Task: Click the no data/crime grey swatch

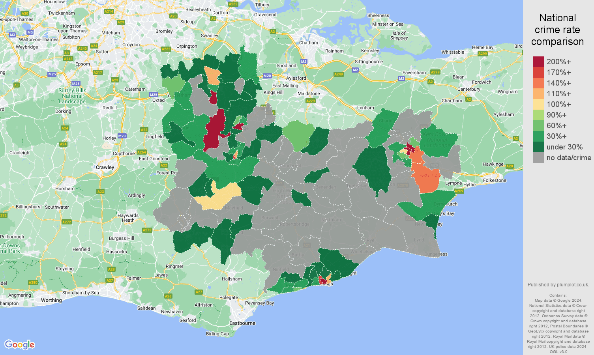Action: 538,158
